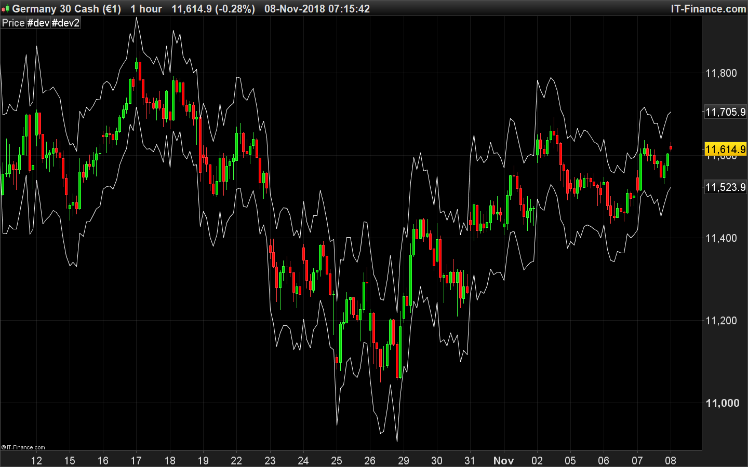This screenshot has width=748, height=467.
Task: Click the date label 15 on time axis
Action: (70, 460)
